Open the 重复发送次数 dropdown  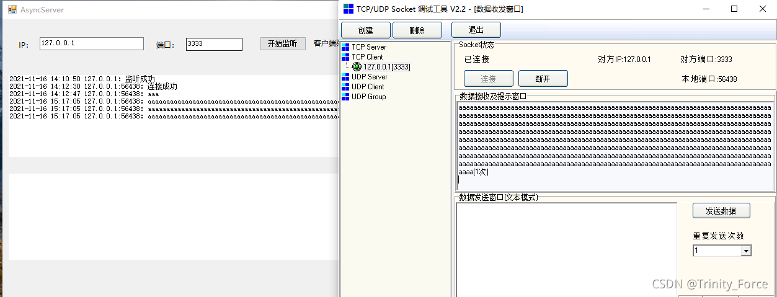point(747,250)
